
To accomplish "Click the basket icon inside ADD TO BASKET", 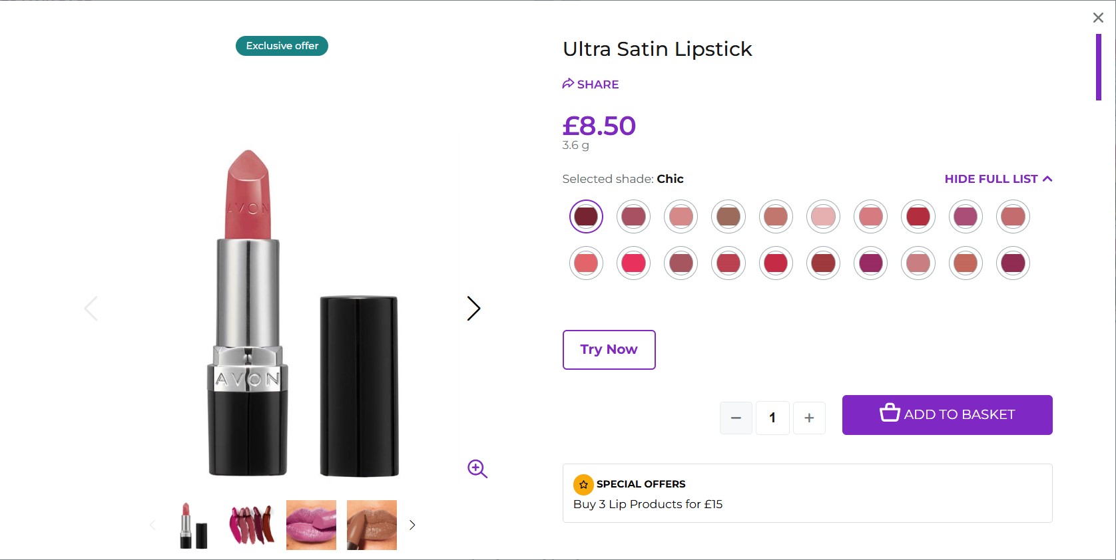I will pyautogui.click(x=888, y=413).
